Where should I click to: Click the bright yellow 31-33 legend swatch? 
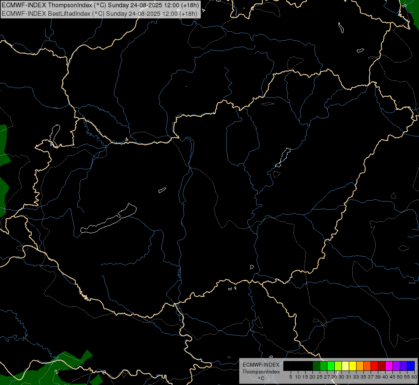[353, 366]
